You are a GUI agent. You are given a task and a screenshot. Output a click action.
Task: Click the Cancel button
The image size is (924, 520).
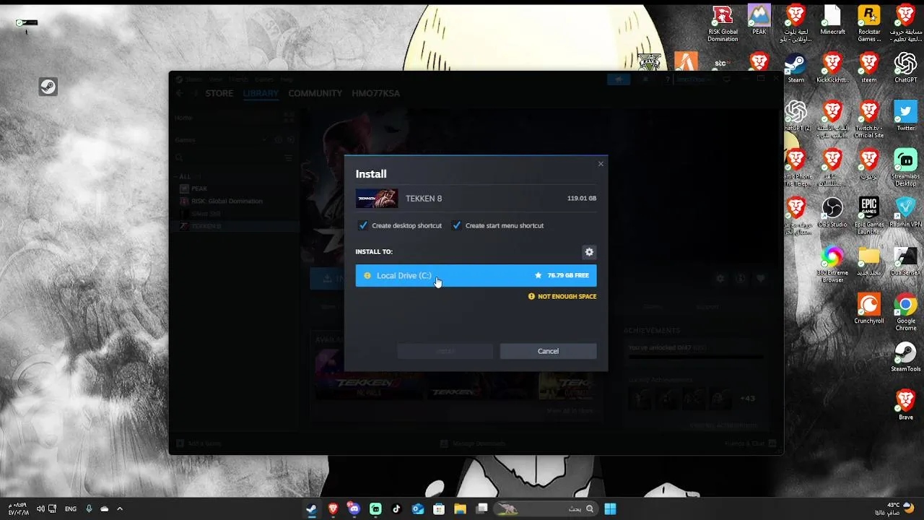point(548,351)
